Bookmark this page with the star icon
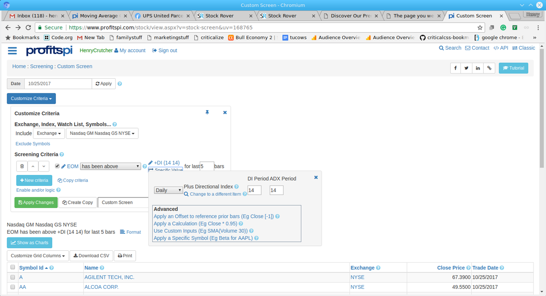The image size is (546, 296). point(480,27)
